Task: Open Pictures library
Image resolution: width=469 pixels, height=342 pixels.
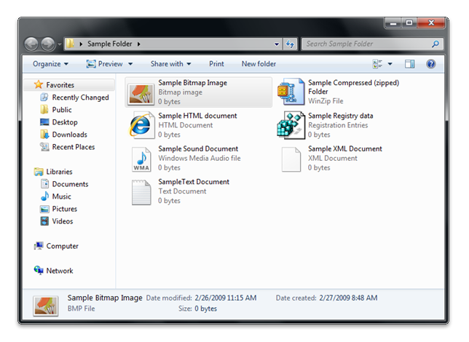Action: [x=65, y=209]
